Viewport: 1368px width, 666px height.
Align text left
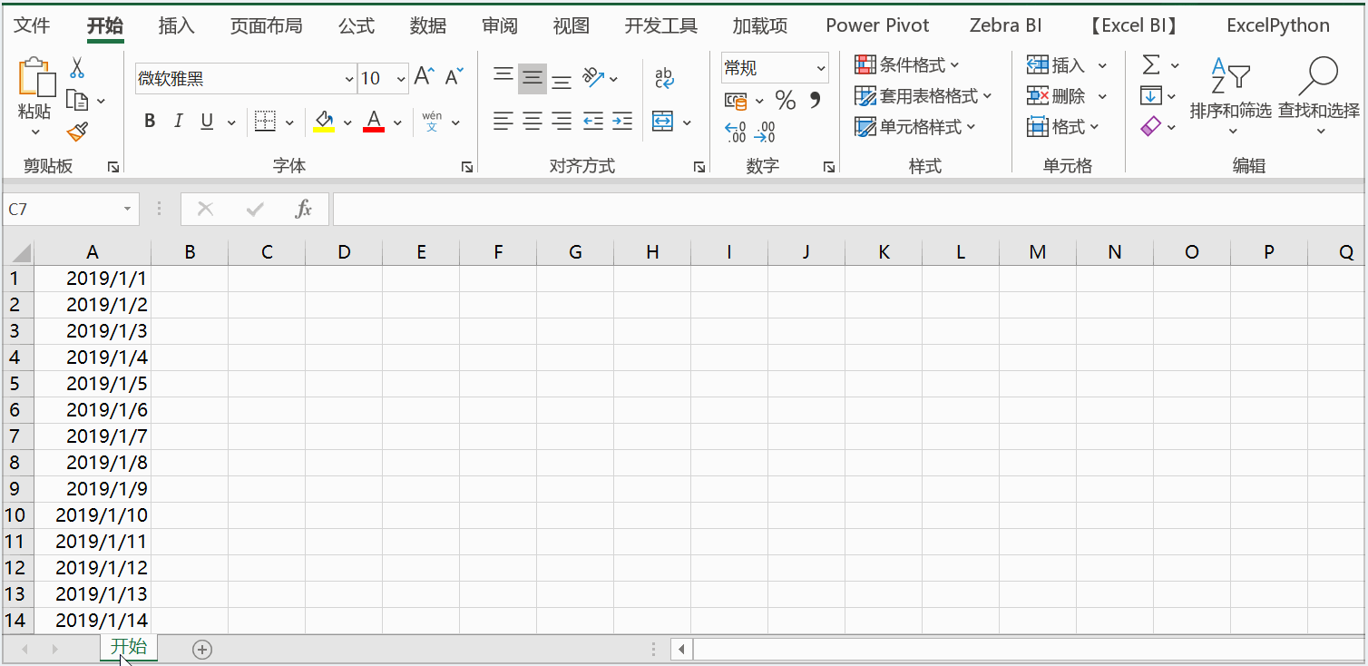[x=503, y=121]
